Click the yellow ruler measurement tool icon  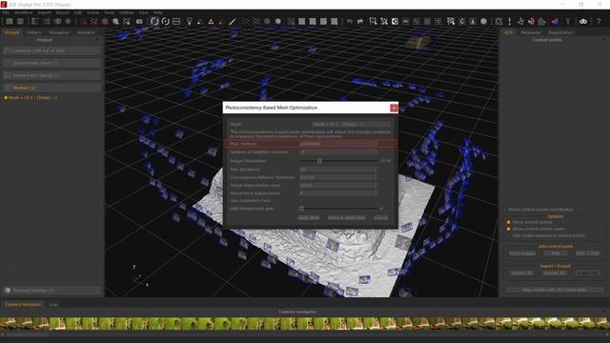pyautogui.click(x=233, y=21)
